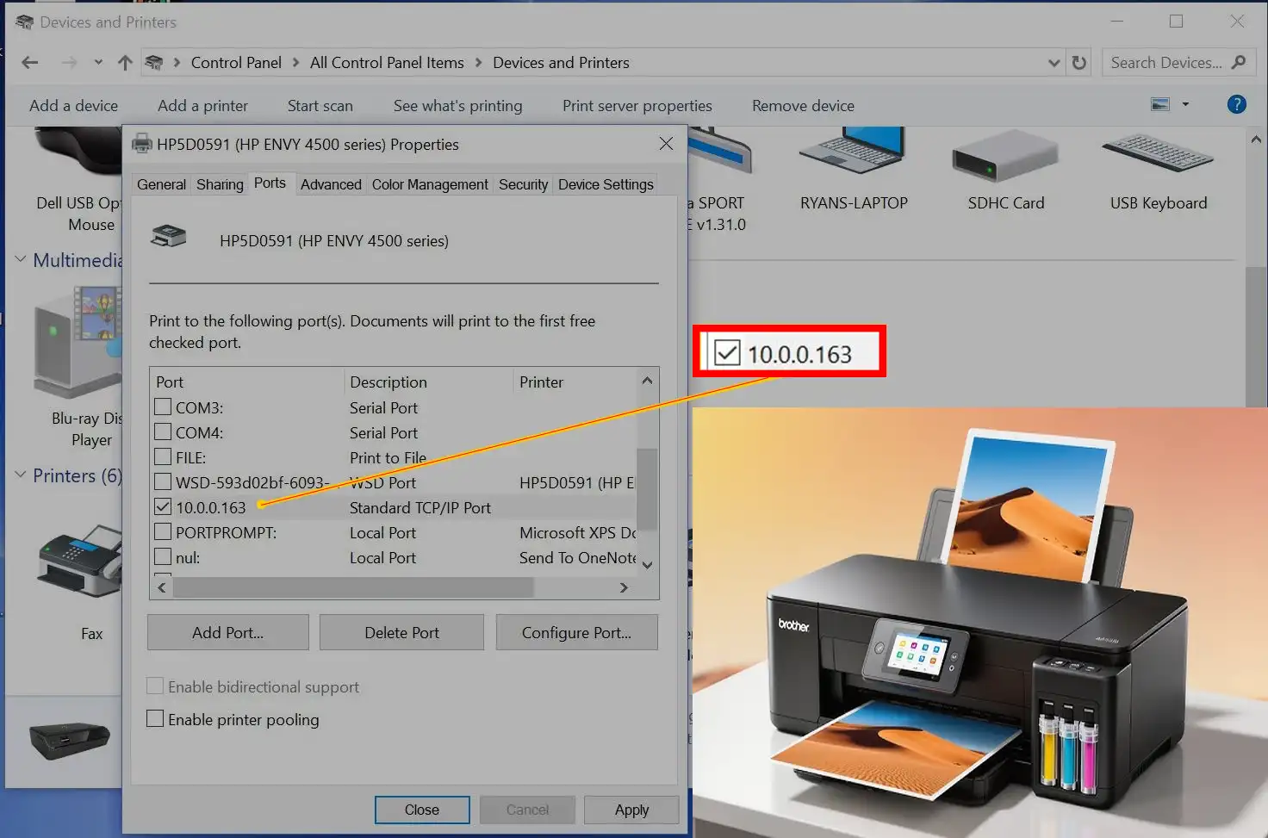Check the COM4: port checkbox

[163, 431]
